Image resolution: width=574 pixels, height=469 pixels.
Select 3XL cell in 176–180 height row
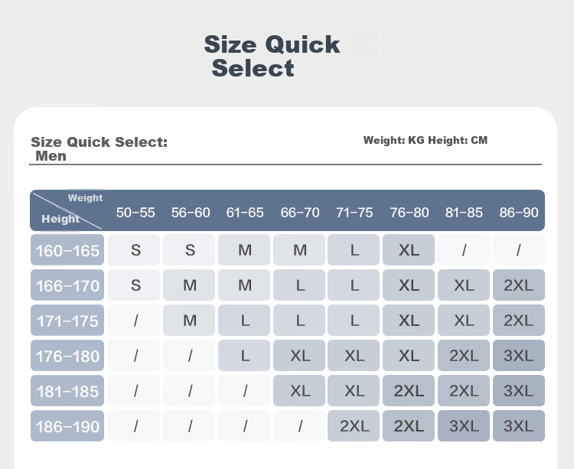(519, 356)
